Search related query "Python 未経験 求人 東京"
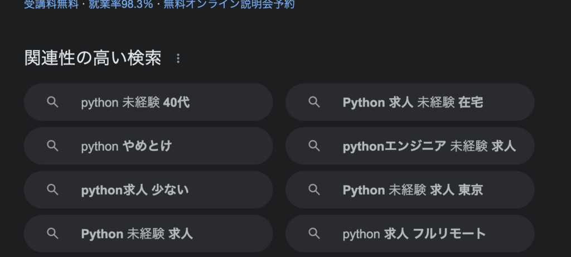This screenshot has width=571, height=257. coord(413,190)
